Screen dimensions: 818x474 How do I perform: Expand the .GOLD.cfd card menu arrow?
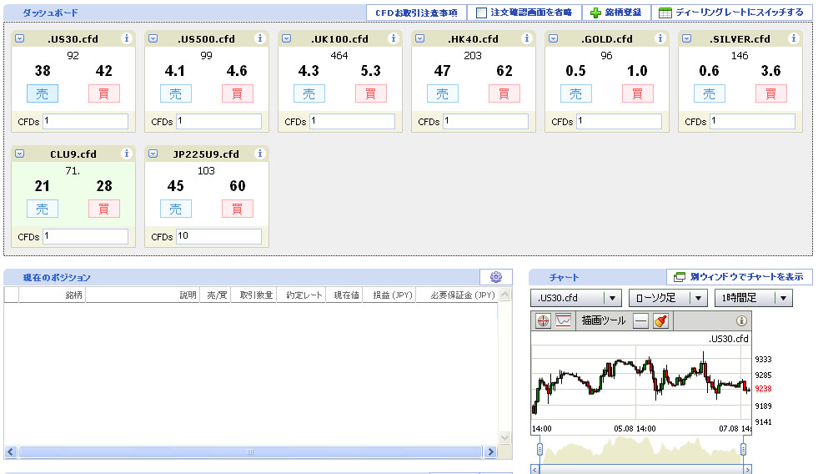554,38
